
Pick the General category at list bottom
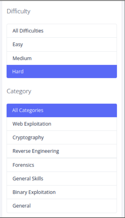(62, 206)
